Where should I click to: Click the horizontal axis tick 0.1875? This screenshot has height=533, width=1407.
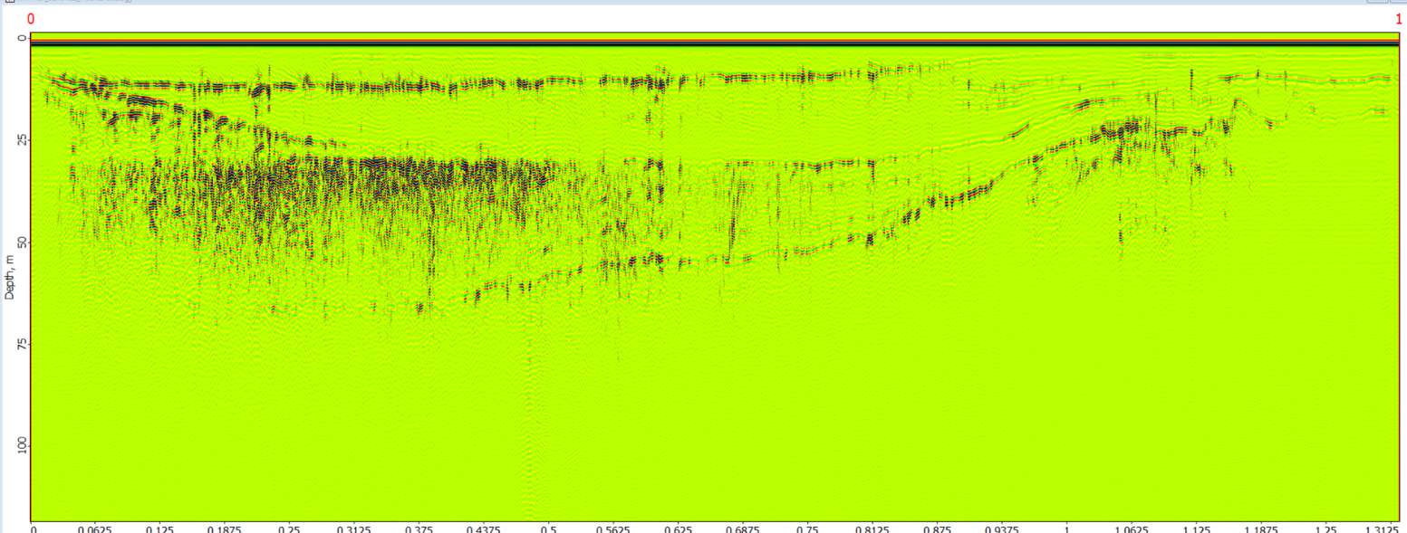[224, 528]
